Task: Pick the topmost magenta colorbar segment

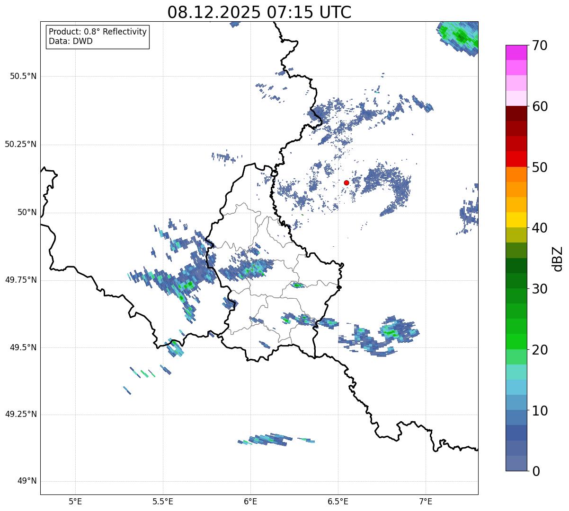Action: click(x=516, y=52)
